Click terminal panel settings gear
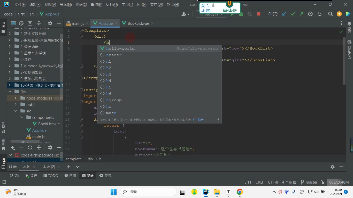Image resolution: width=353 pixels, height=198 pixels. pos(333,167)
